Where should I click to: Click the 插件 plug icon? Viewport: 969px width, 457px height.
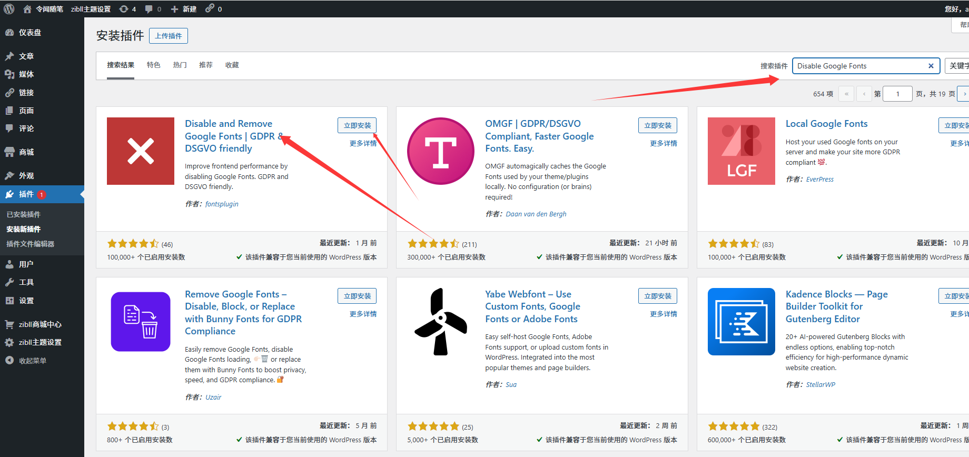tap(9, 194)
